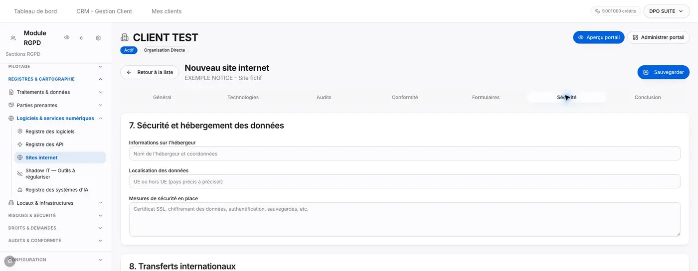Select the Sécurité tab
698x271 pixels.
(x=567, y=97)
